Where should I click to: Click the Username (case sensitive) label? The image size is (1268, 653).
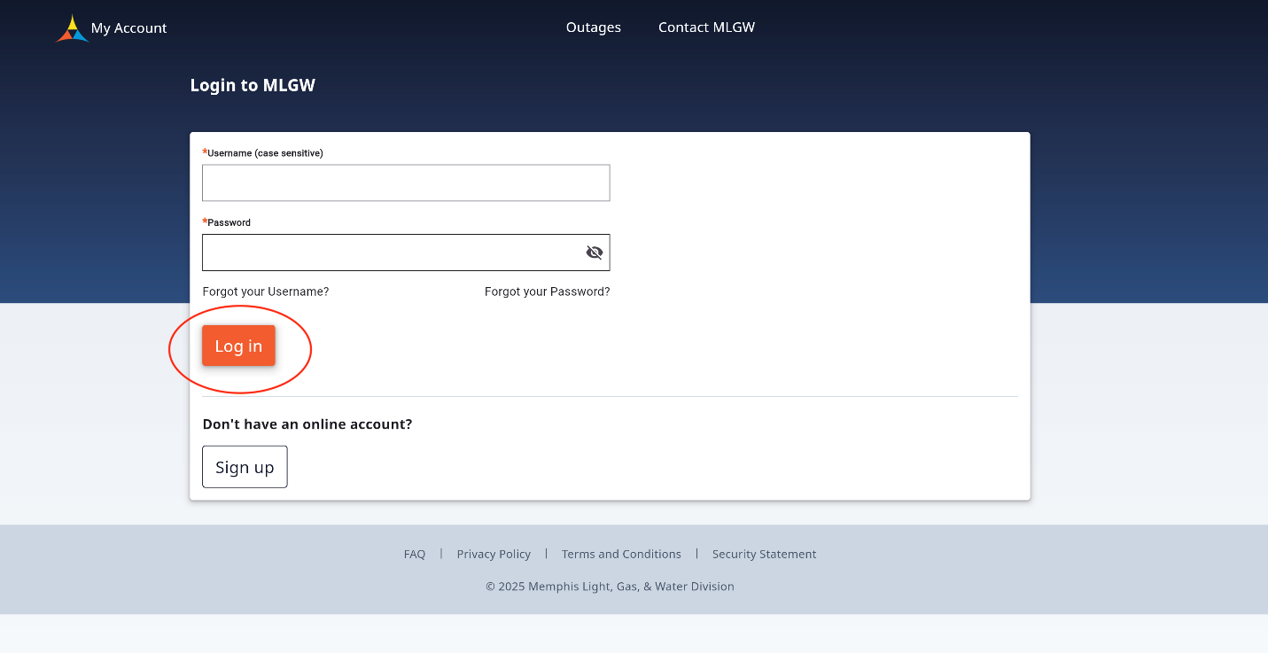(x=265, y=153)
